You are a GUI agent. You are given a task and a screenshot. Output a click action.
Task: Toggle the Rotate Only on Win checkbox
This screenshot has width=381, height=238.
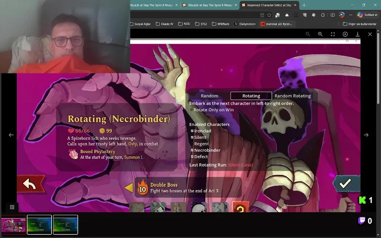pos(191,110)
